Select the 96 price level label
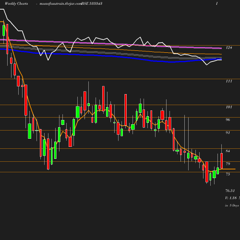Viewport: 240px width, 240px height. point(228,120)
